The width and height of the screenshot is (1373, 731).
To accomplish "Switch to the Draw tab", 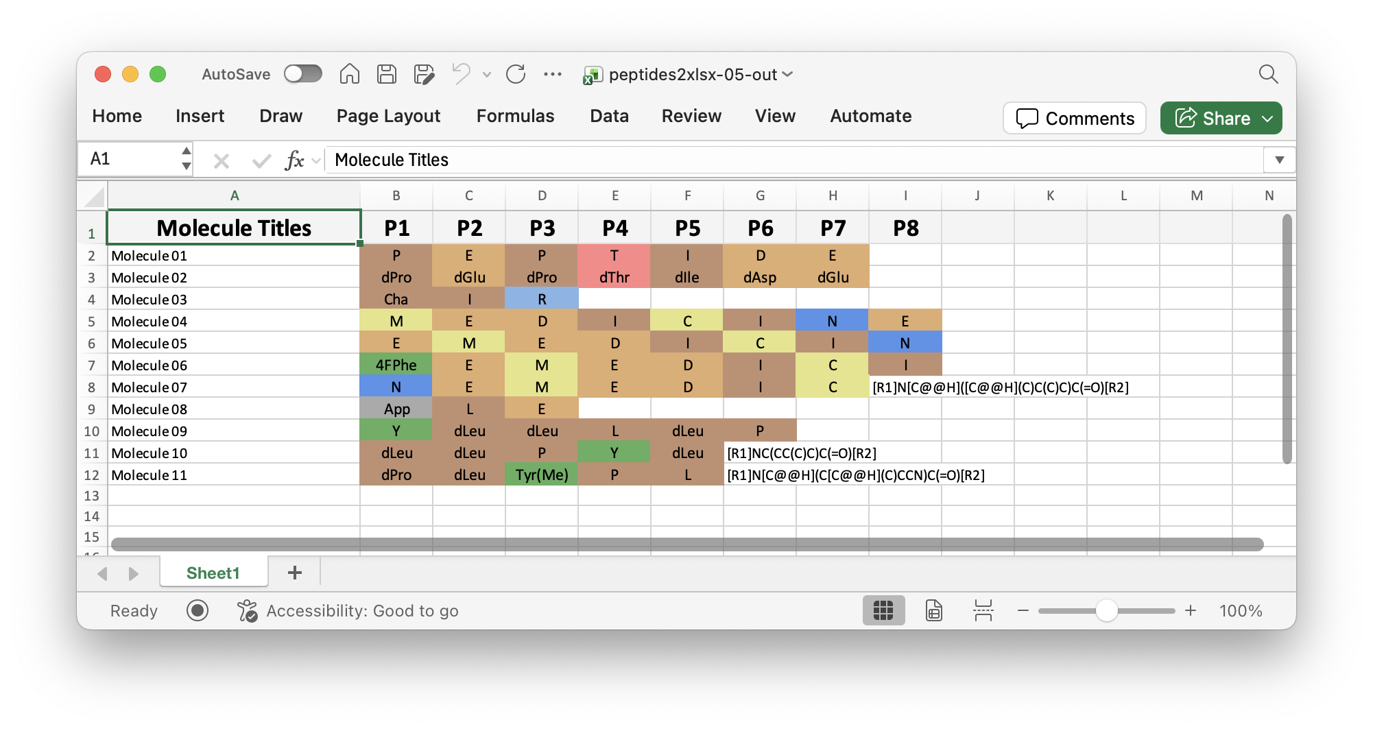I will pos(281,116).
